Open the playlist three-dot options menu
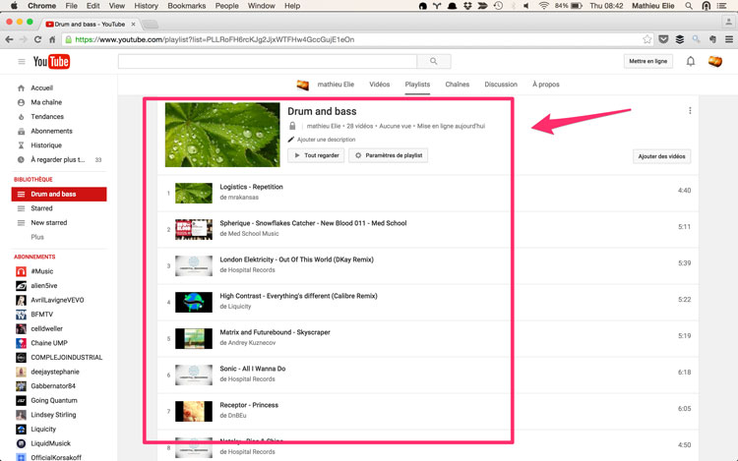This screenshot has width=738, height=461. click(x=690, y=110)
